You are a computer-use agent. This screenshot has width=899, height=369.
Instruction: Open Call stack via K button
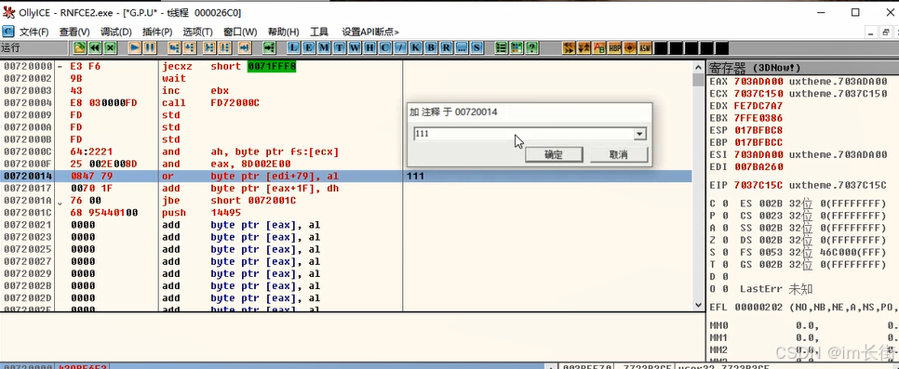pos(416,47)
